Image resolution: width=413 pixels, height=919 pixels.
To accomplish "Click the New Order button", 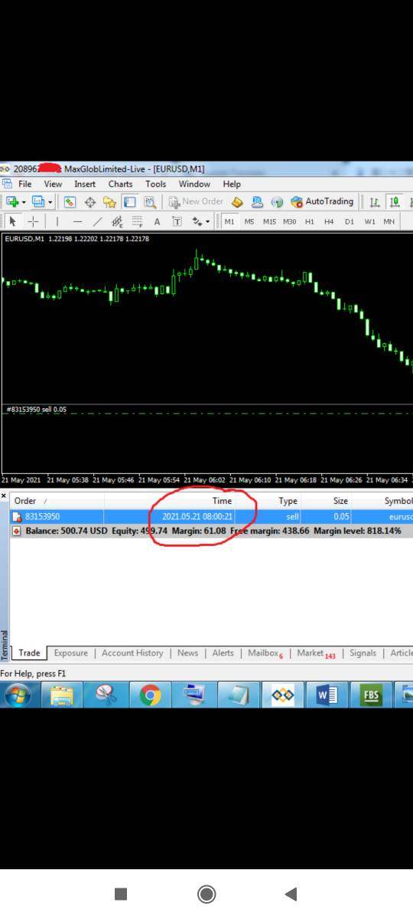I will (x=197, y=201).
